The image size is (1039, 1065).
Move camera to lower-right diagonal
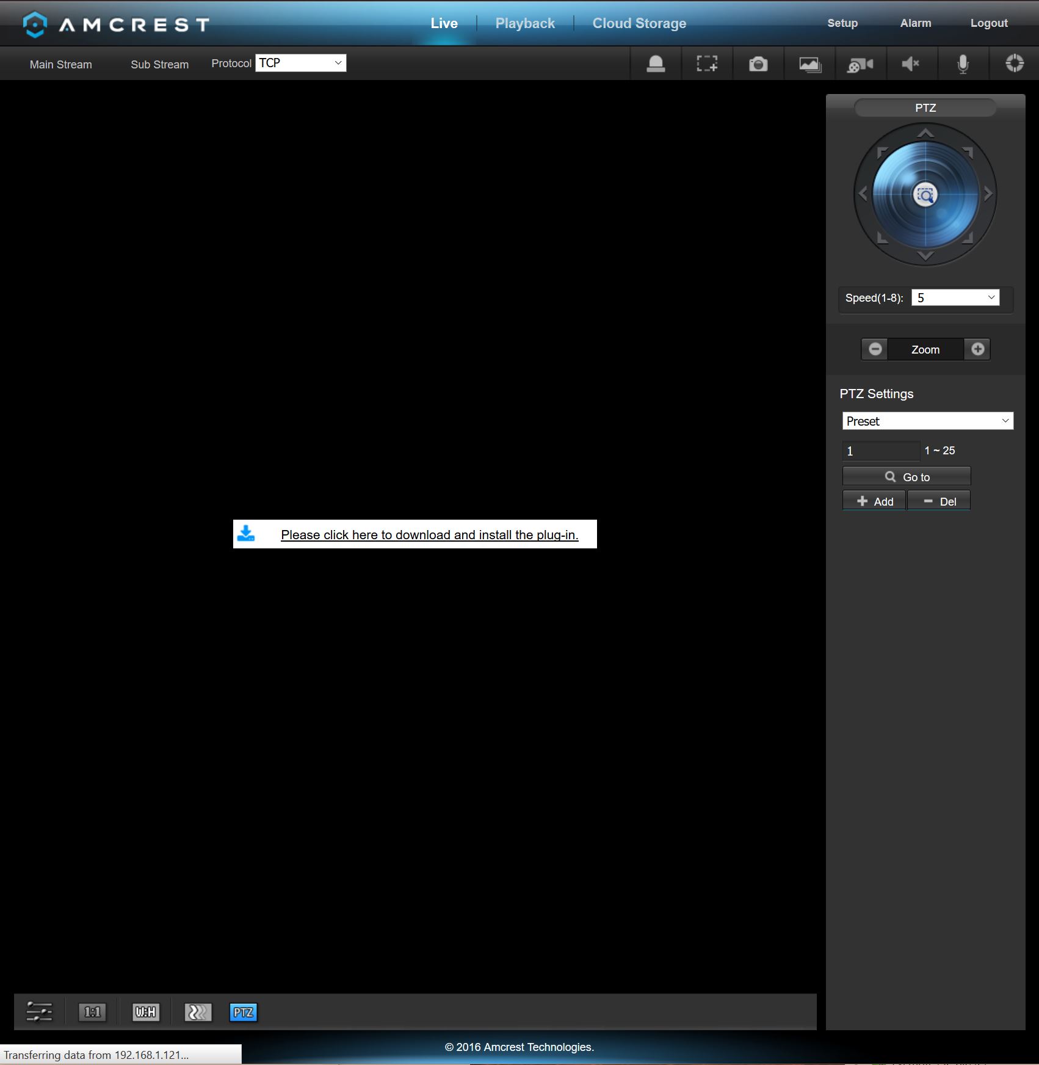[x=968, y=238]
